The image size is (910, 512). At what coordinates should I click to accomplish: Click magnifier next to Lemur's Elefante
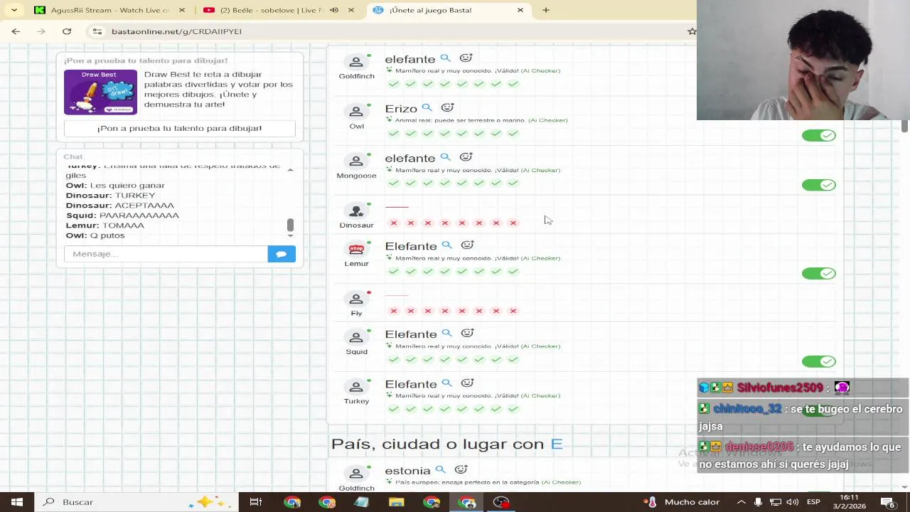click(446, 245)
